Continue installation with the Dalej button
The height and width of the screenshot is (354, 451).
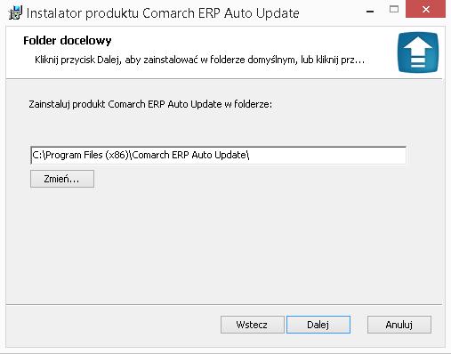[x=318, y=325]
